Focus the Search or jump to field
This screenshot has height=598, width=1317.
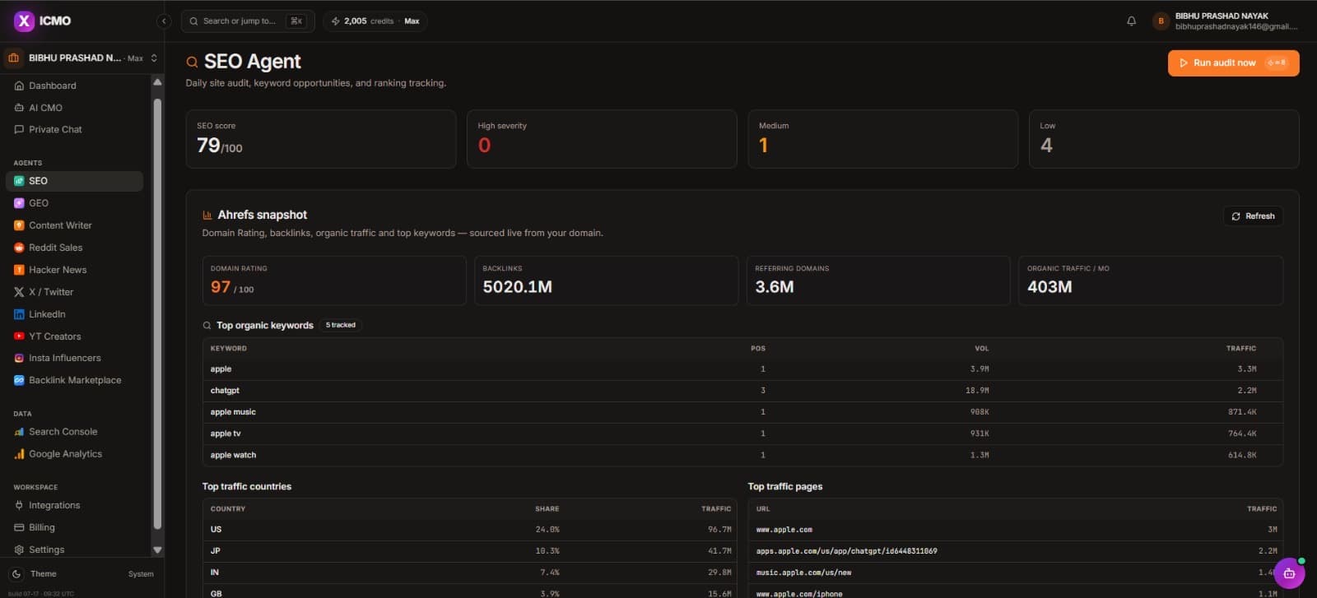(x=248, y=21)
